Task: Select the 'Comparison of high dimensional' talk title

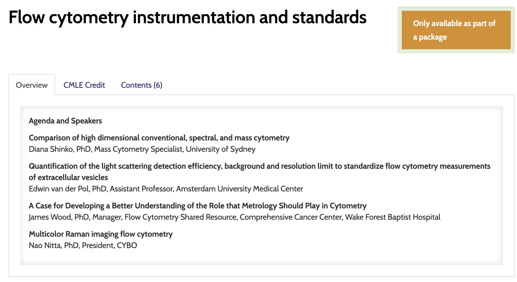Action: tap(159, 138)
